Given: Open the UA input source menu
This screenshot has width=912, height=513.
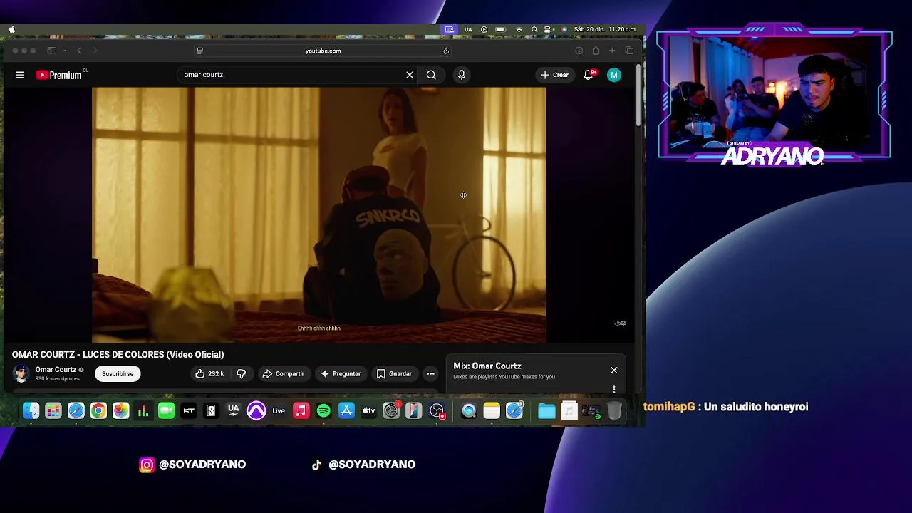Looking at the screenshot, I should [x=468, y=30].
